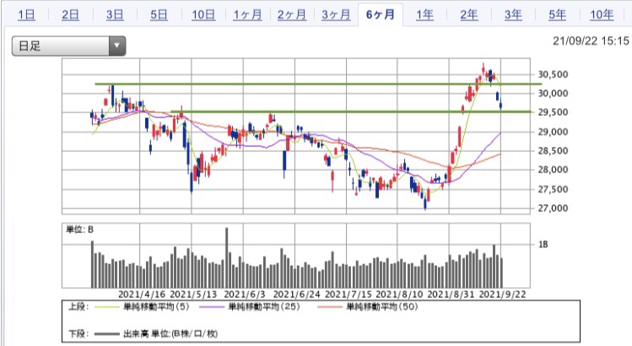Click the 1B volume axis label
Screen dimensions: 632x346
click(543, 245)
